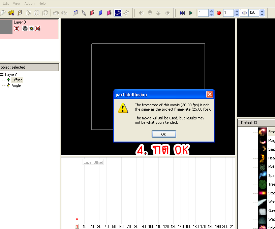
Task: Select the Angle property in hierarchy
Action: pos(16,85)
